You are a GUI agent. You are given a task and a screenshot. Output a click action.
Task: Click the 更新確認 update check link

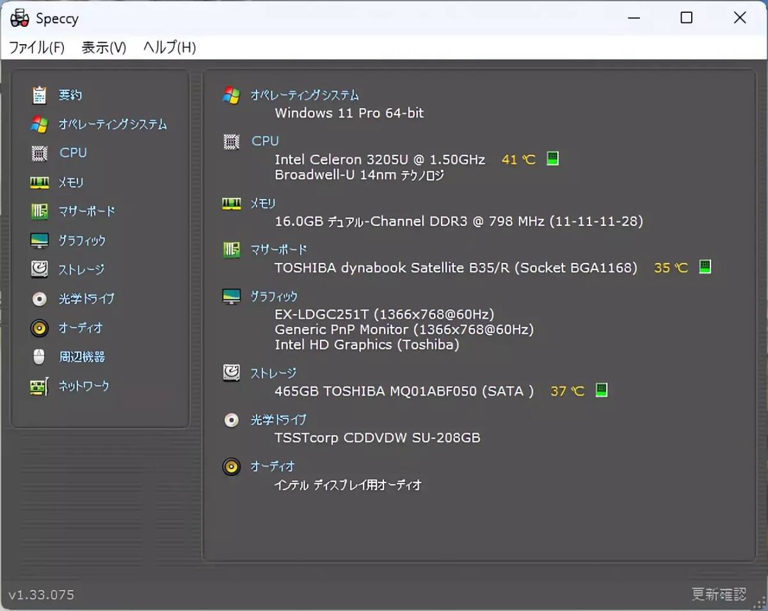coord(719,594)
